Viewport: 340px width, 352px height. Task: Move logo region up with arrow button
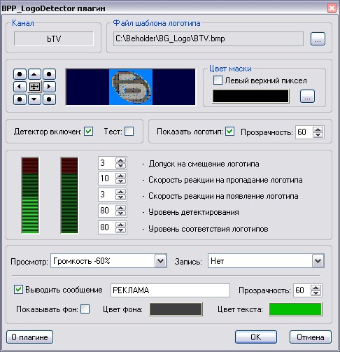tap(34, 74)
